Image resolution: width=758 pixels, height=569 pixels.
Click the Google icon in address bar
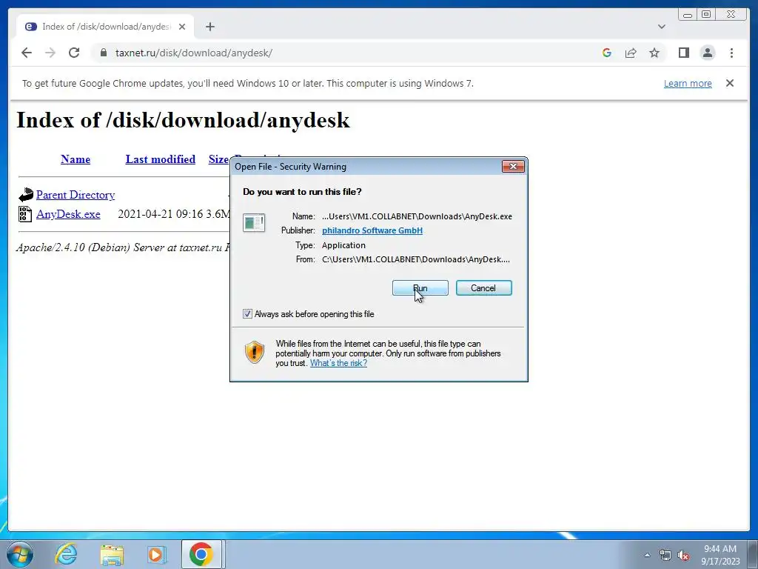click(x=607, y=53)
